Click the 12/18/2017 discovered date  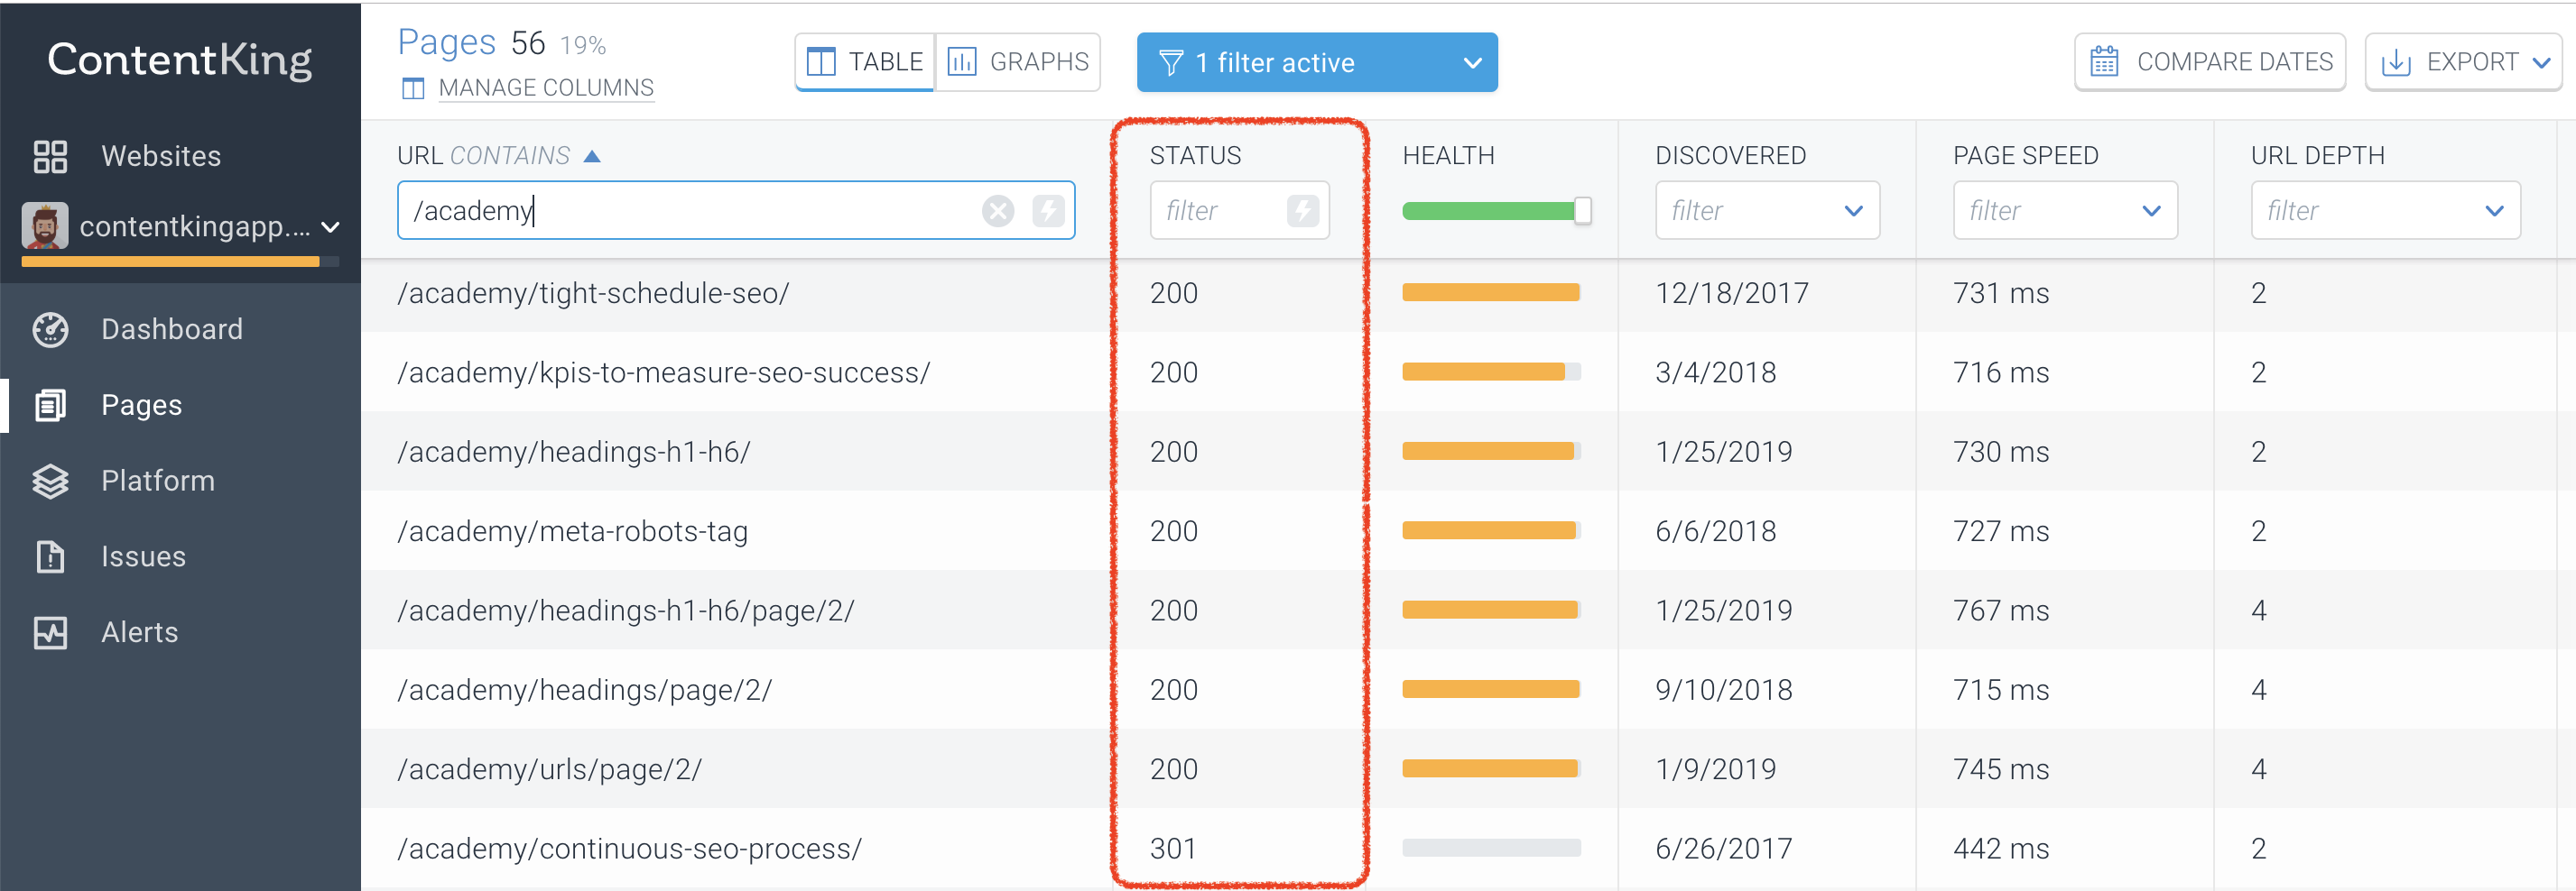click(x=1731, y=294)
